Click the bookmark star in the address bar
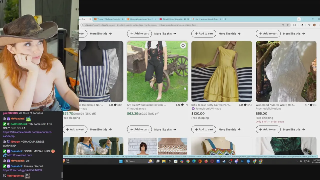 point(288,25)
